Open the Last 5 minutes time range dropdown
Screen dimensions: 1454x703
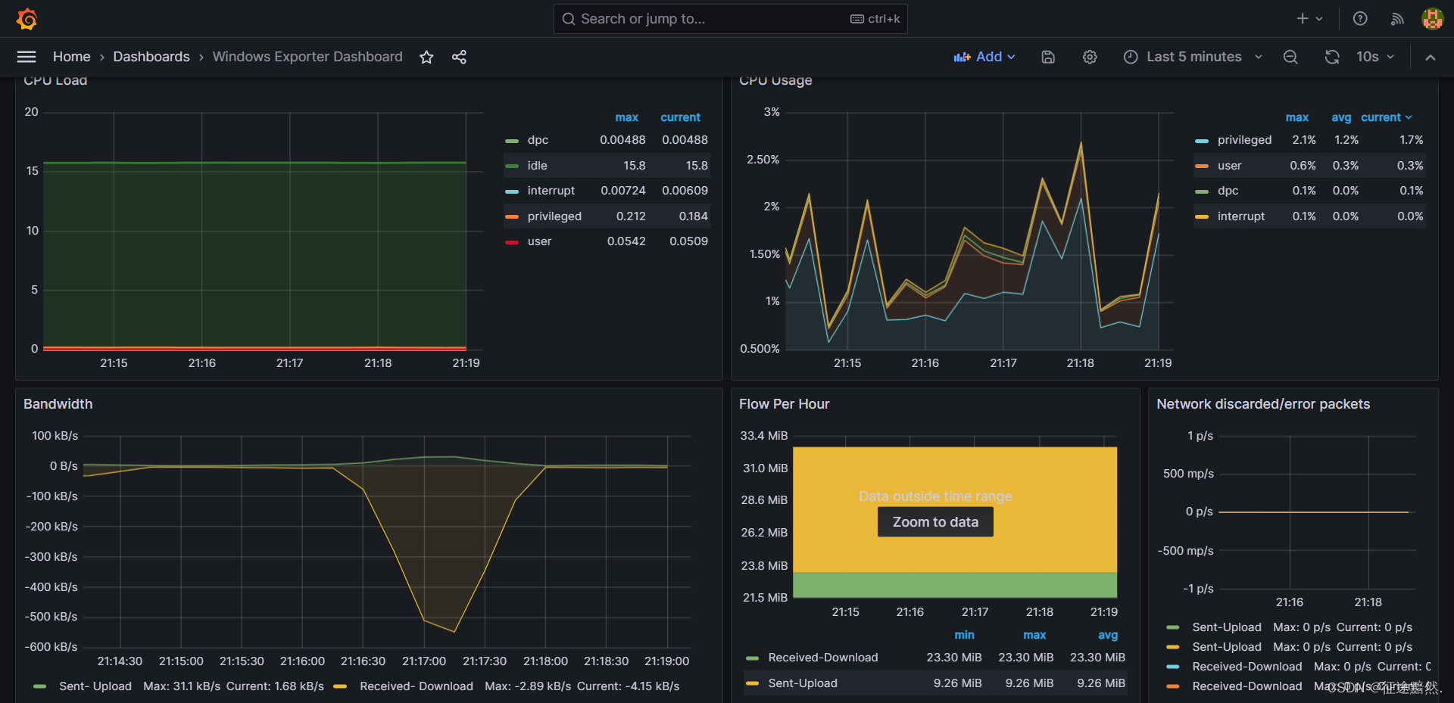[1193, 57]
